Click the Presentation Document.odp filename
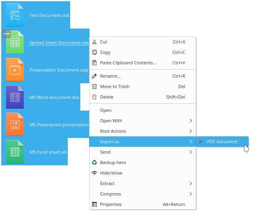257x216 pixels. [59, 70]
